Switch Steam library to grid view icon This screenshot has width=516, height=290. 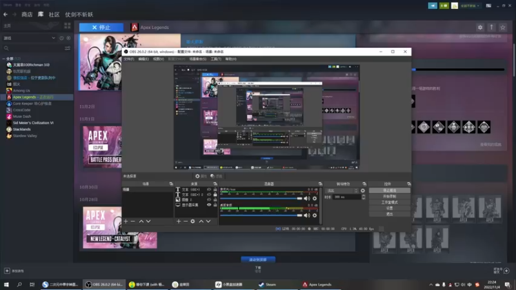tap(68, 26)
